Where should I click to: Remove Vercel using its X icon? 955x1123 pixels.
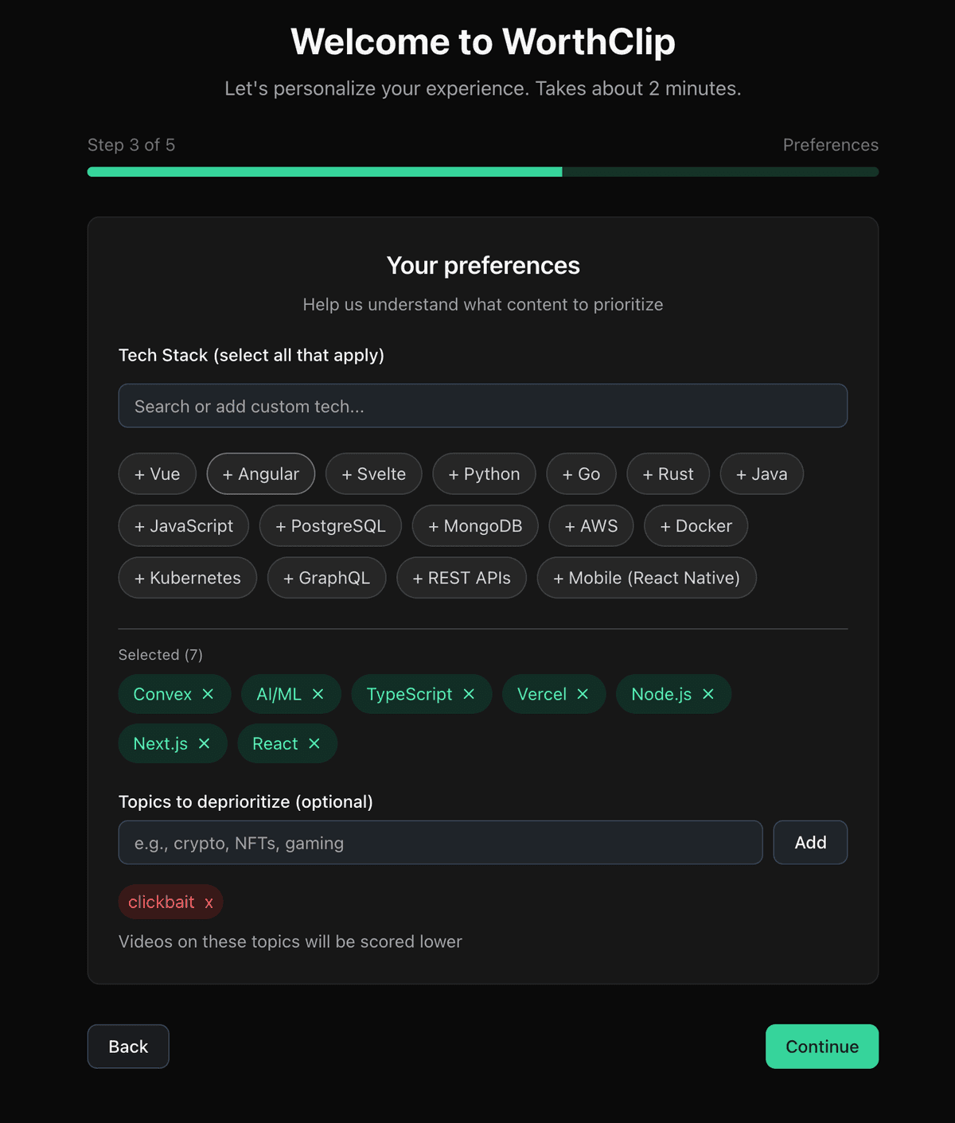click(583, 694)
